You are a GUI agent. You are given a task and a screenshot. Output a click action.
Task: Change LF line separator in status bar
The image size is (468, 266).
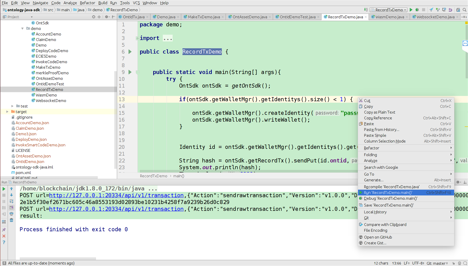[x=407, y=263]
